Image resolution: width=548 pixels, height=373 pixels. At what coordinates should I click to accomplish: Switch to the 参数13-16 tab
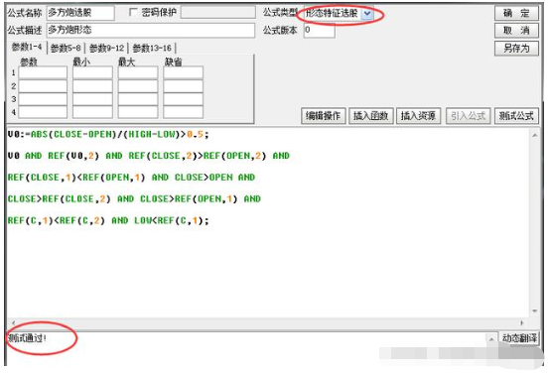click(x=152, y=48)
